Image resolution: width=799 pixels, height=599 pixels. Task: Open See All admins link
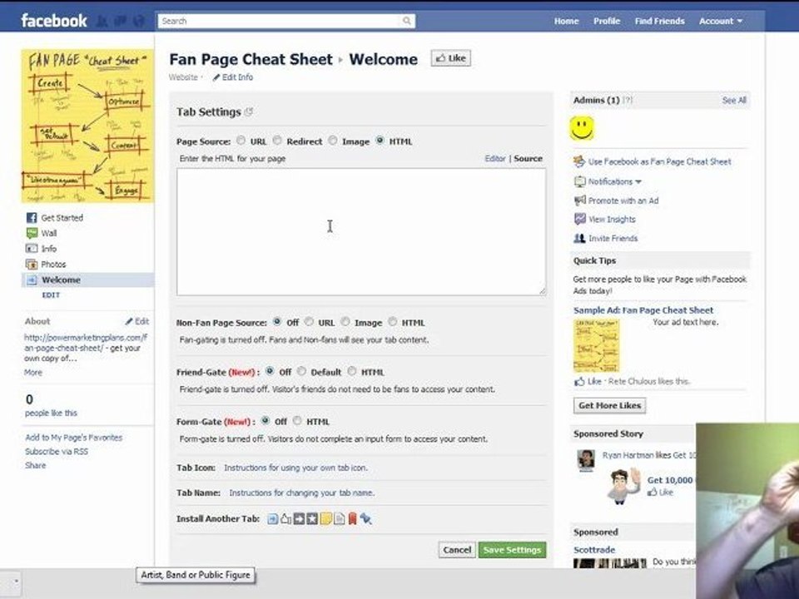tap(734, 101)
